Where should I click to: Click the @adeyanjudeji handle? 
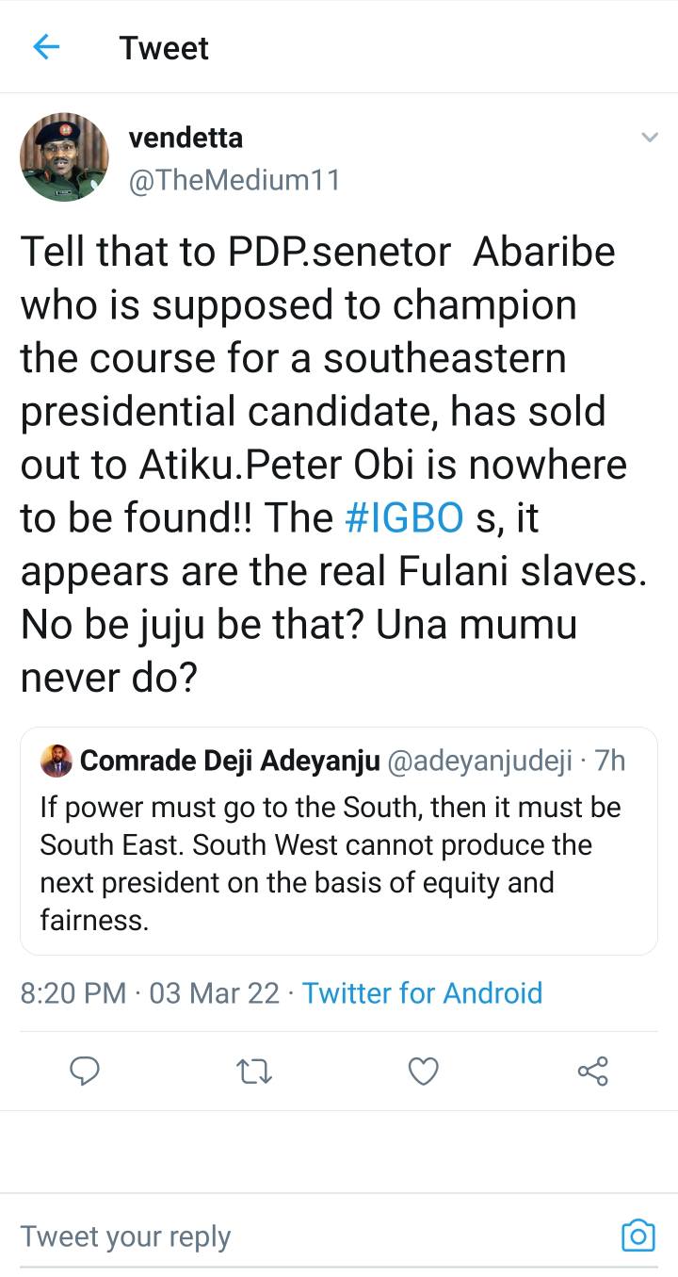click(479, 761)
